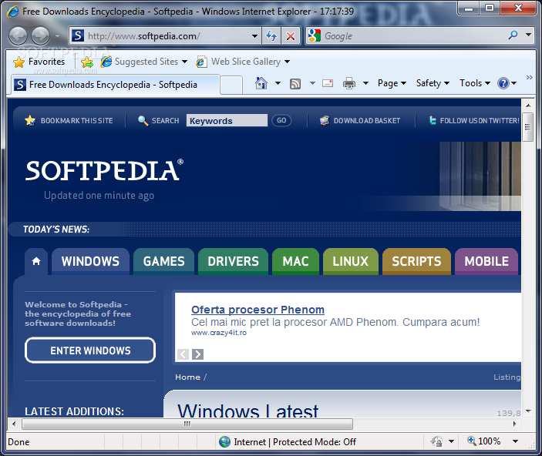Open the Favorites star button
This screenshot has height=456, width=542.
coord(39,62)
